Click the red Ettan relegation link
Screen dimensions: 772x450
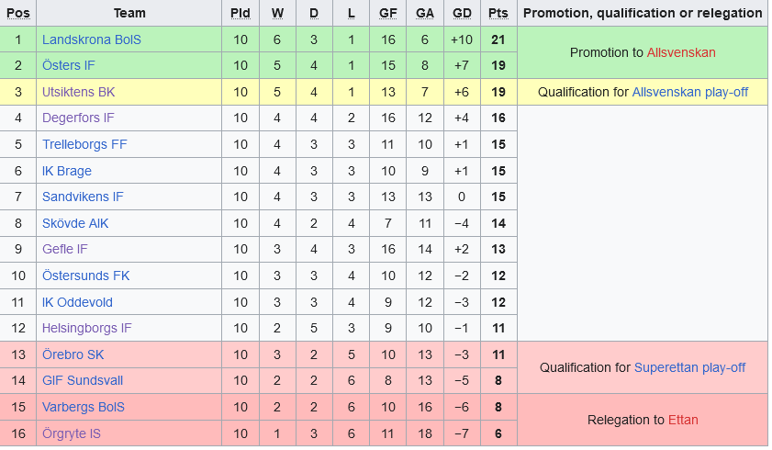click(x=683, y=420)
